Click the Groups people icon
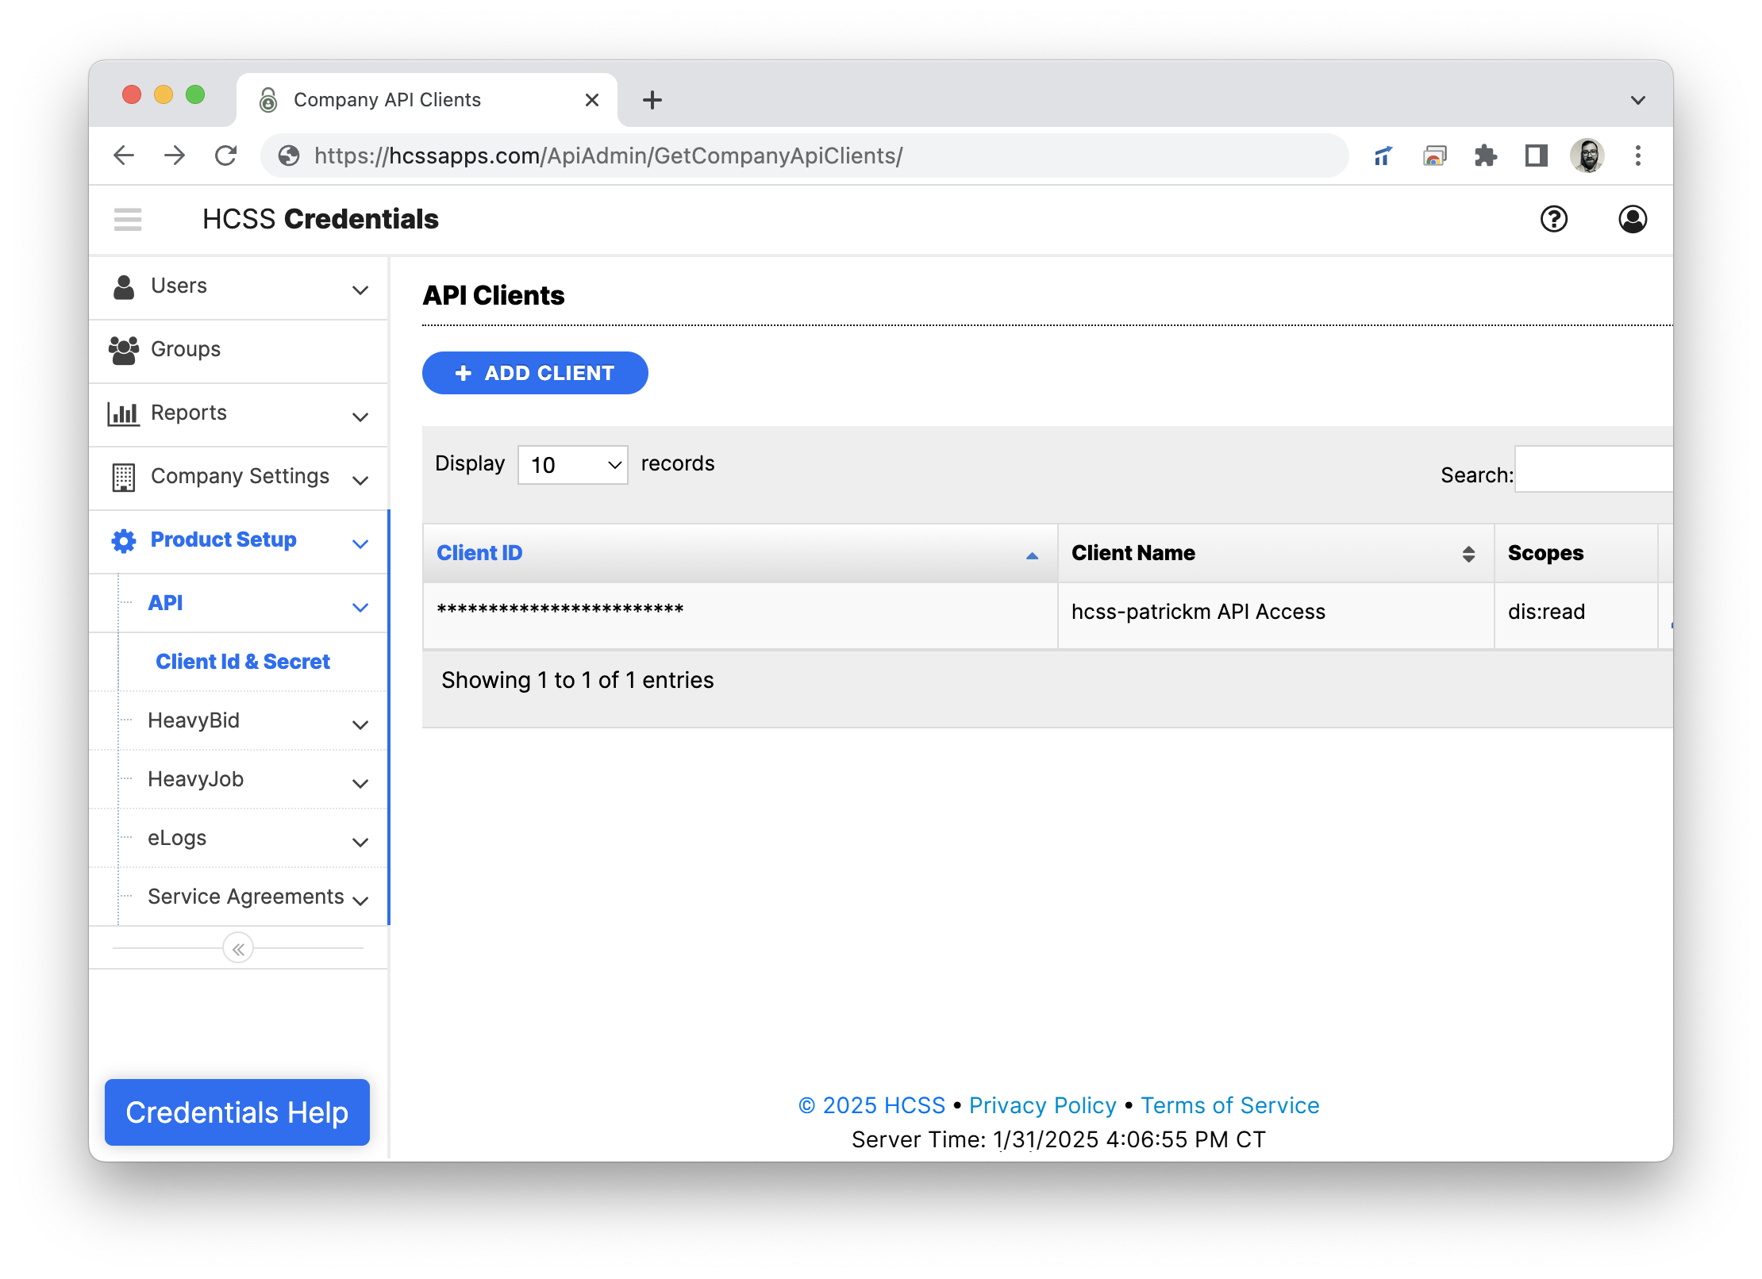This screenshot has width=1762, height=1279. tap(124, 350)
